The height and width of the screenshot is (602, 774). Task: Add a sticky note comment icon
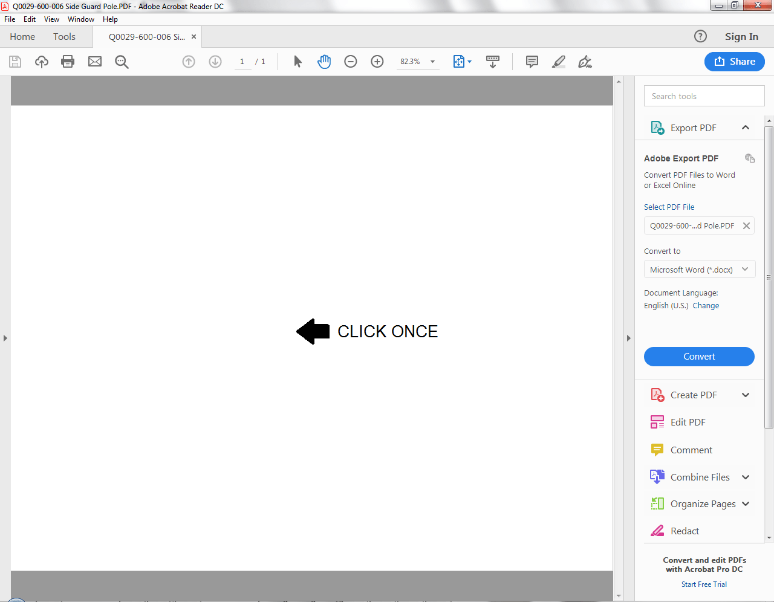532,62
